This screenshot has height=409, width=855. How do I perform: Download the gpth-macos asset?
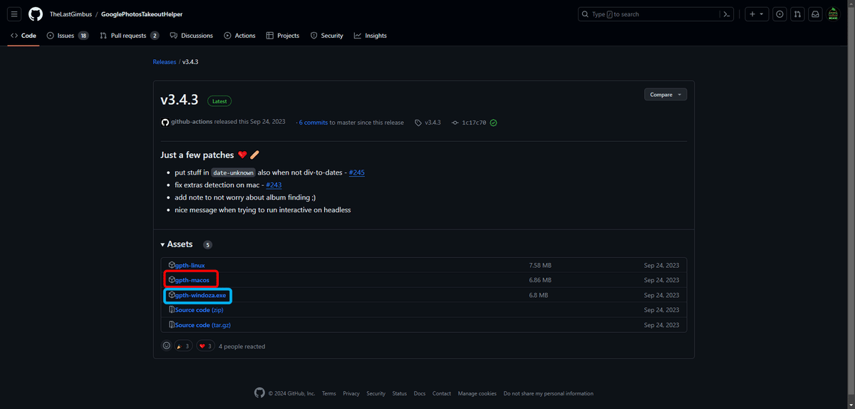[x=192, y=280]
